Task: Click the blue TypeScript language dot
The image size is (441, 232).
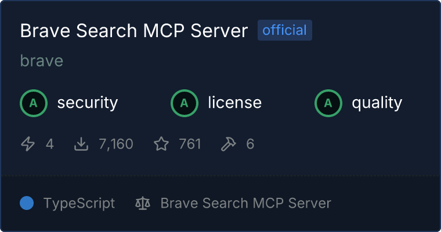Action: pyautogui.click(x=27, y=203)
